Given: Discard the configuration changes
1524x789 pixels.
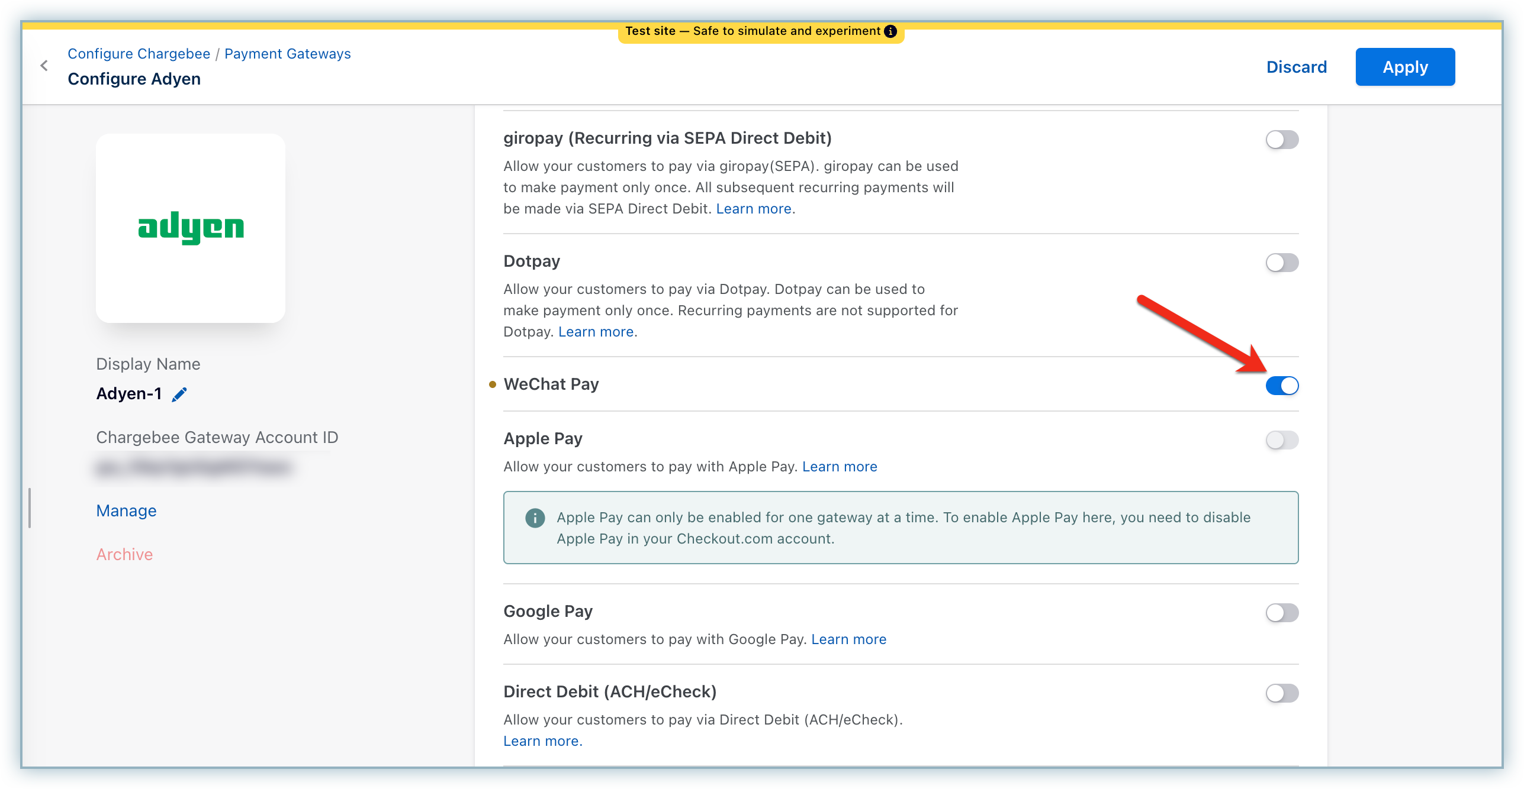Looking at the screenshot, I should [1297, 67].
